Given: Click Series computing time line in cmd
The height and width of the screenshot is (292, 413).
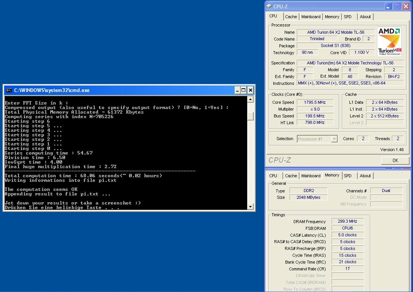Looking at the screenshot, I should pos(48,153).
